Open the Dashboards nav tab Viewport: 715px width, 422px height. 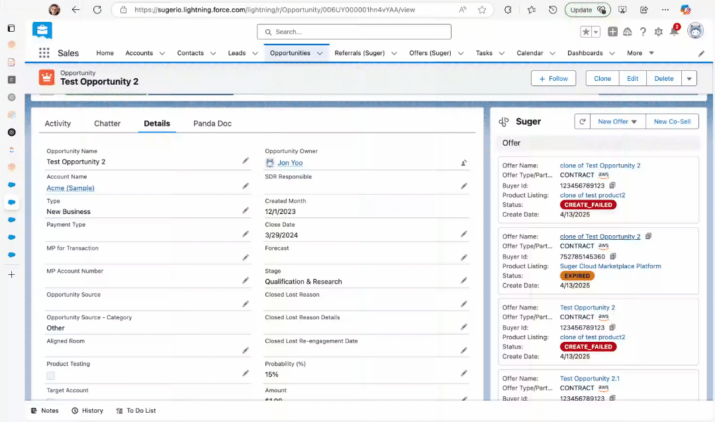(x=585, y=53)
